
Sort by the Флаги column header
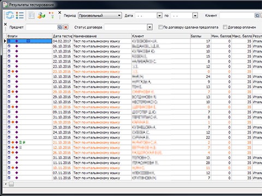click(x=29, y=36)
